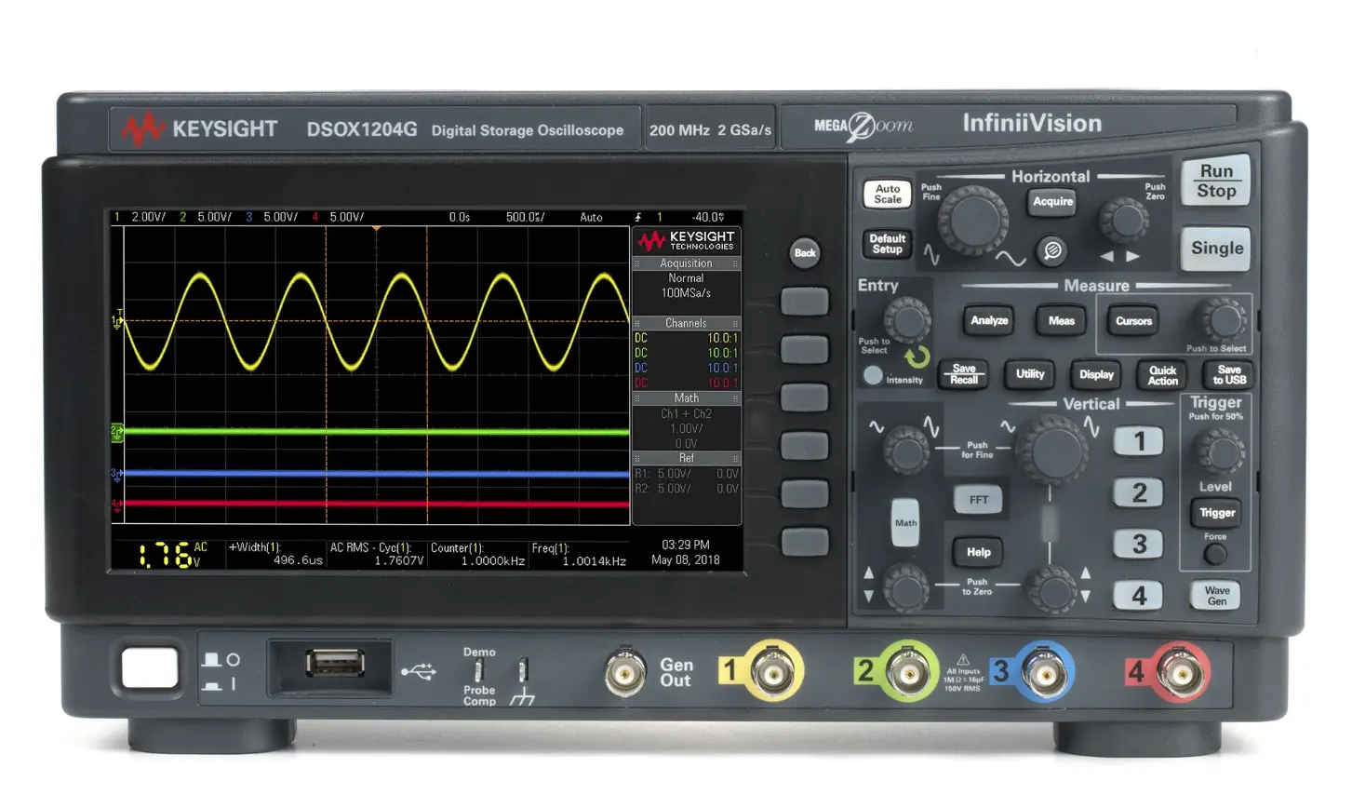Open the Meas menu key
Image resolution: width=1352 pixels, height=808 pixels.
tap(1062, 320)
